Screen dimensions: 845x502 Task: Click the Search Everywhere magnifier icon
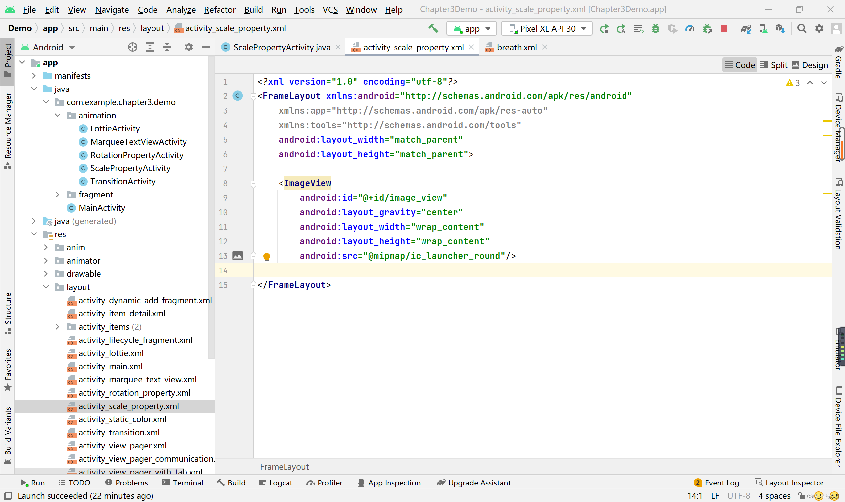[x=802, y=28]
